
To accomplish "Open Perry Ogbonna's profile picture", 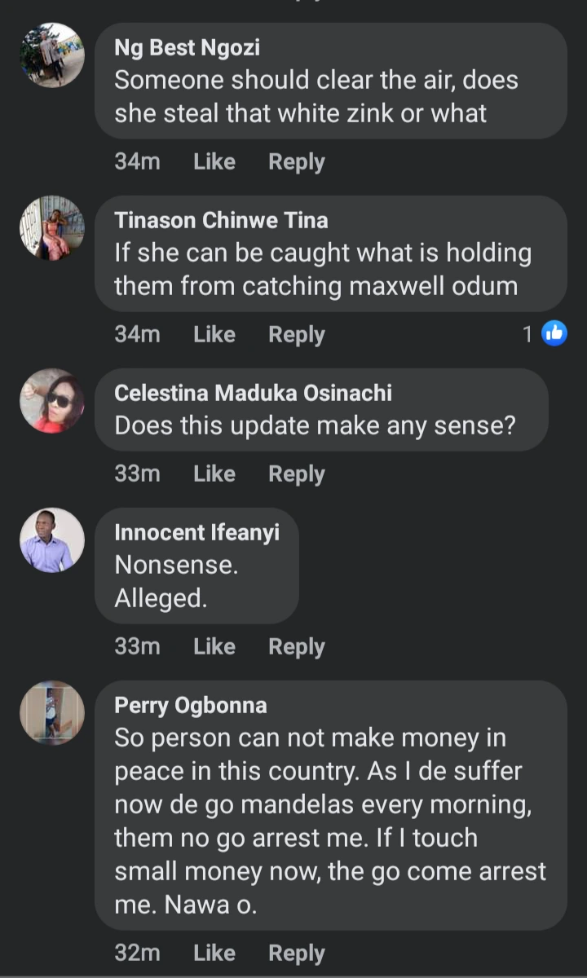I will click(x=52, y=713).
